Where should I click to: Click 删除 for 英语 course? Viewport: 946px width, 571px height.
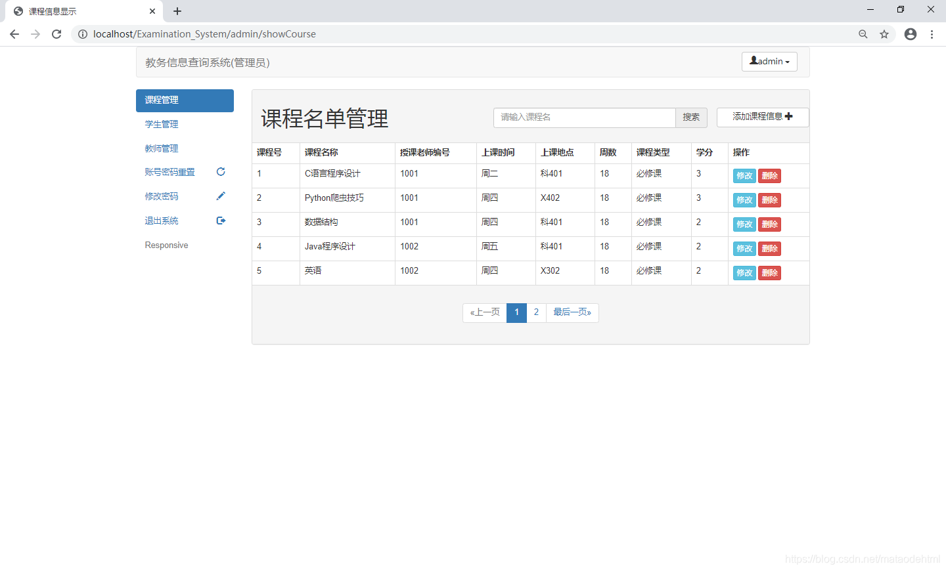(x=769, y=273)
